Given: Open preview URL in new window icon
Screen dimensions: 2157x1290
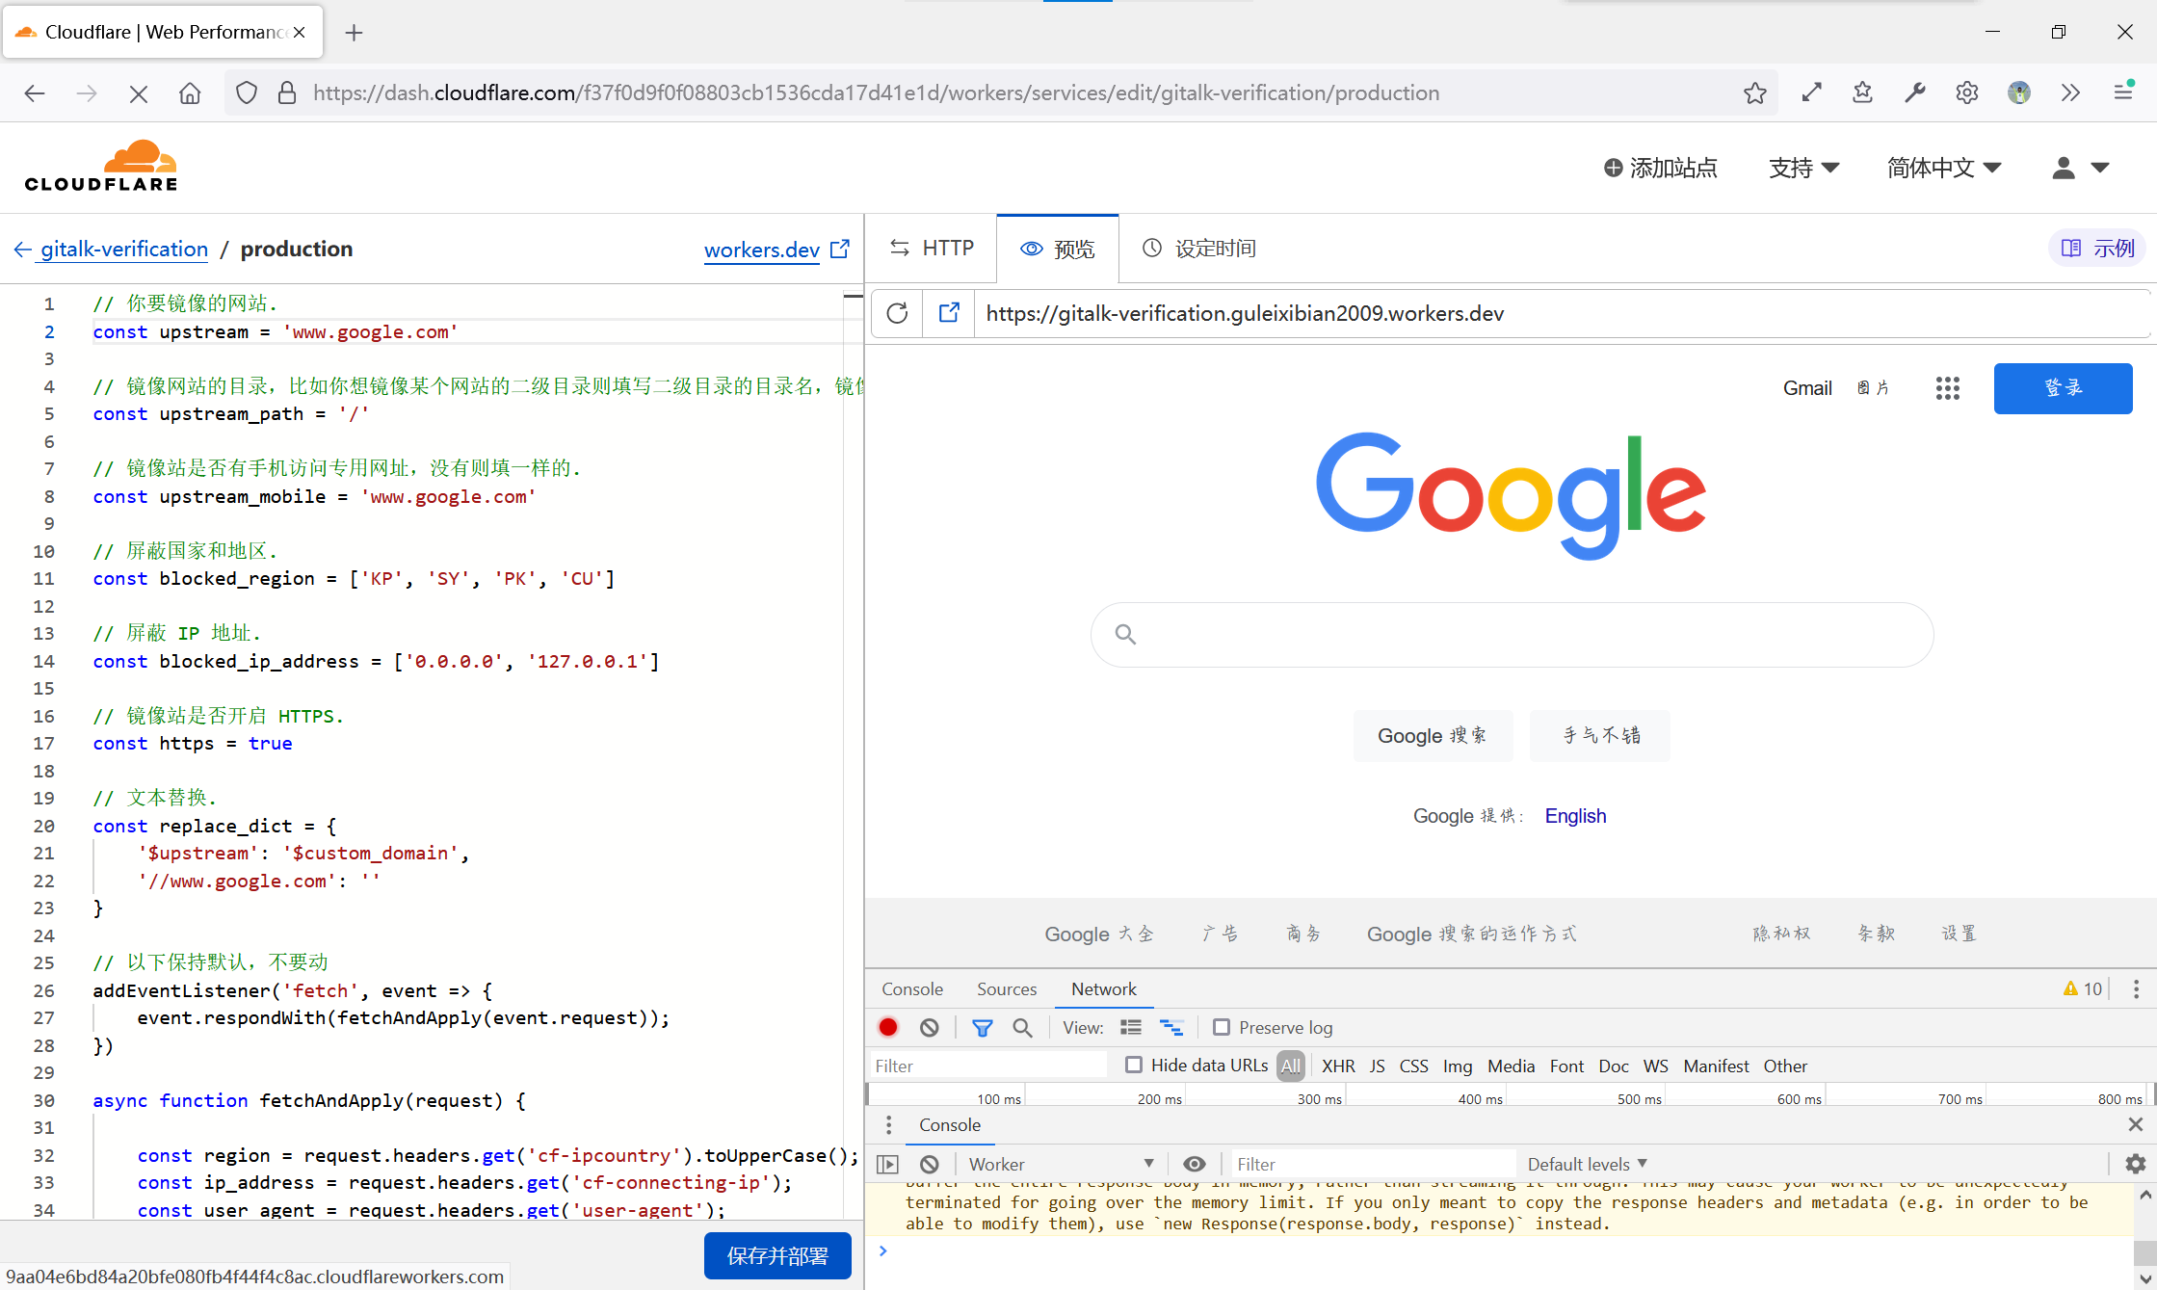Looking at the screenshot, I should point(949,313).
